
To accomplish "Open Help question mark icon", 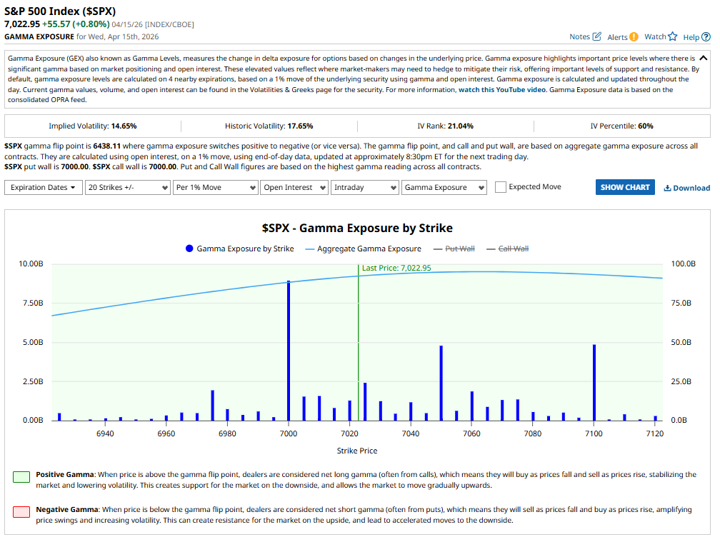I will pyautogui.click(x=706, y=37).
